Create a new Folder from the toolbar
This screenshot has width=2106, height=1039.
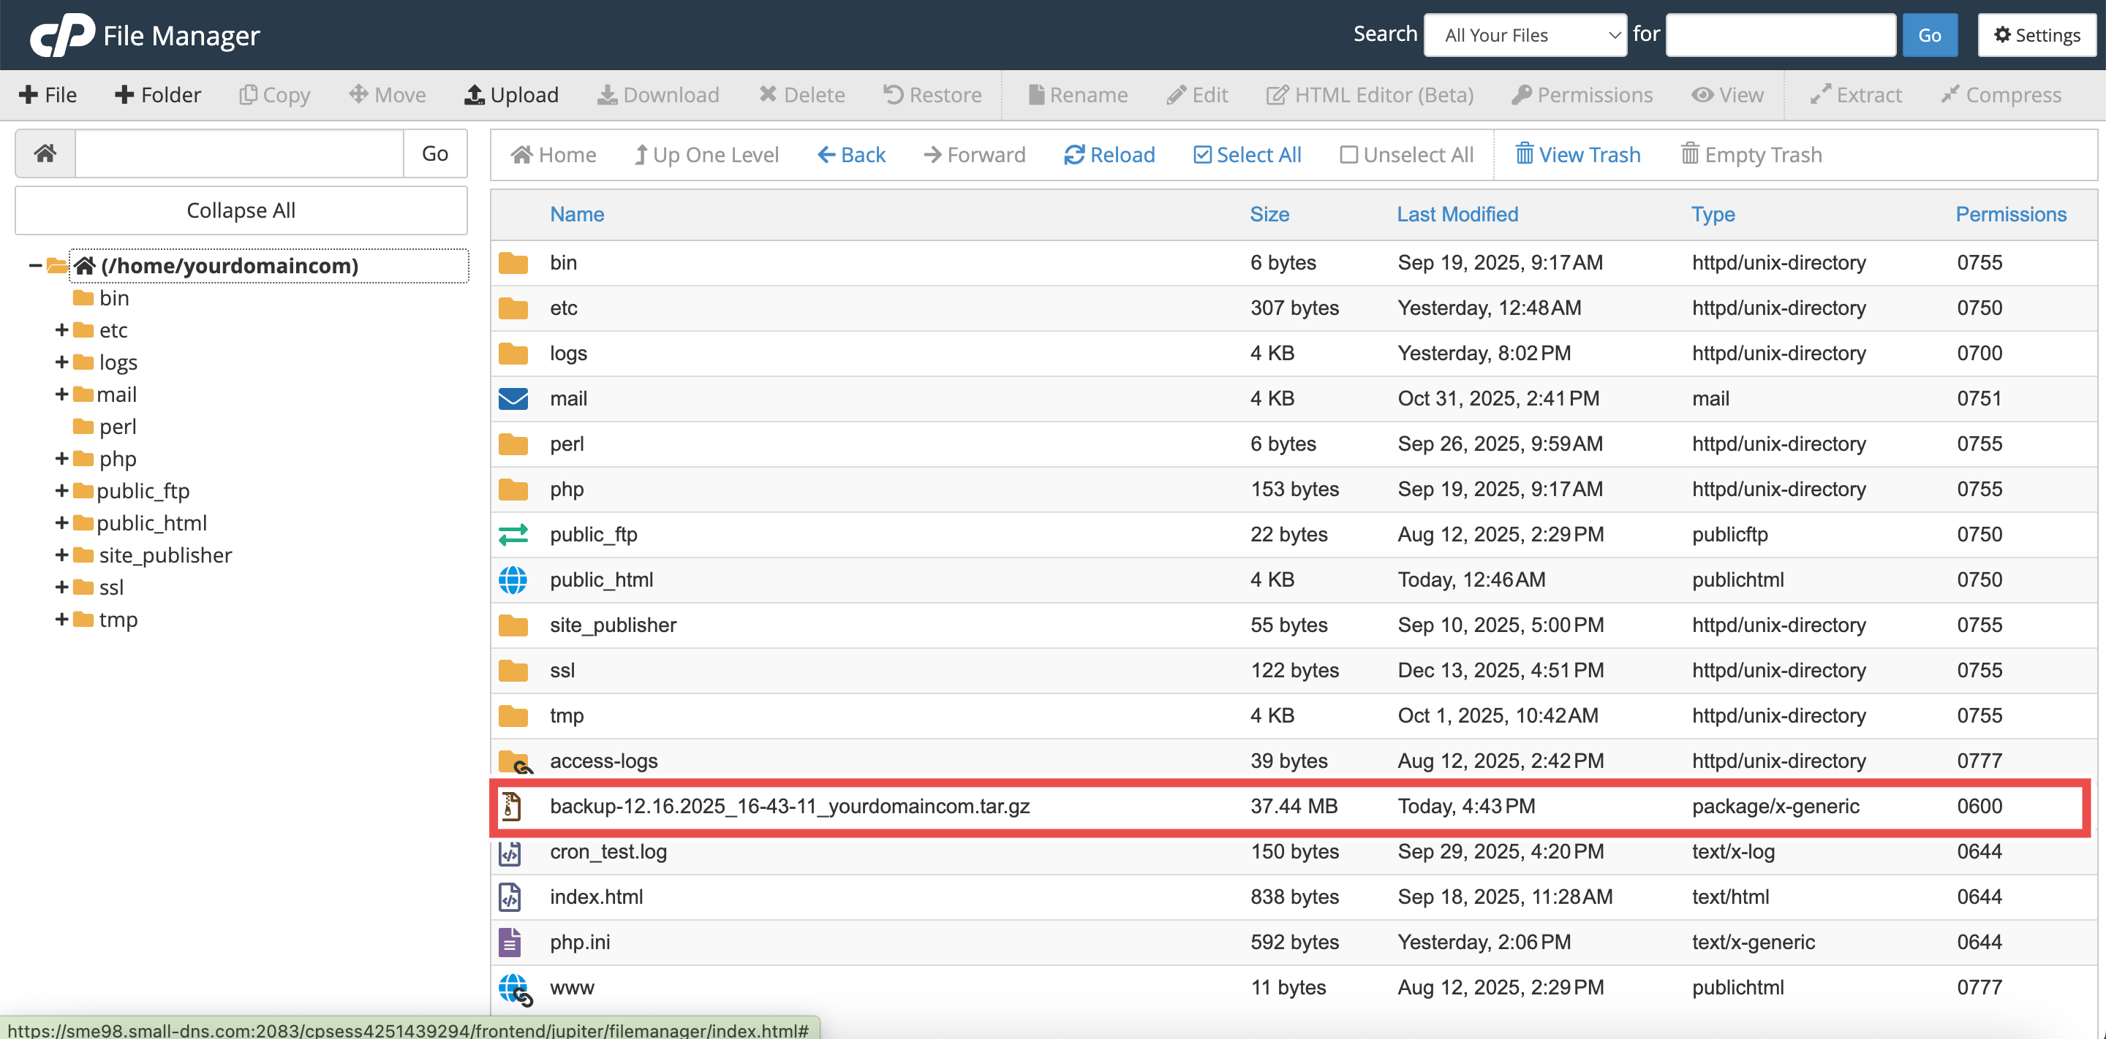[157, 95]
